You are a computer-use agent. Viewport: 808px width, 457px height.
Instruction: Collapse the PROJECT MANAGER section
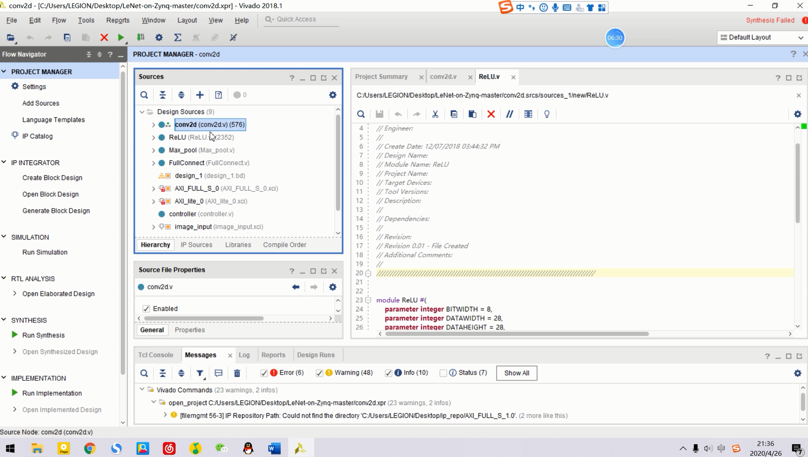click(x=4, y=72)
